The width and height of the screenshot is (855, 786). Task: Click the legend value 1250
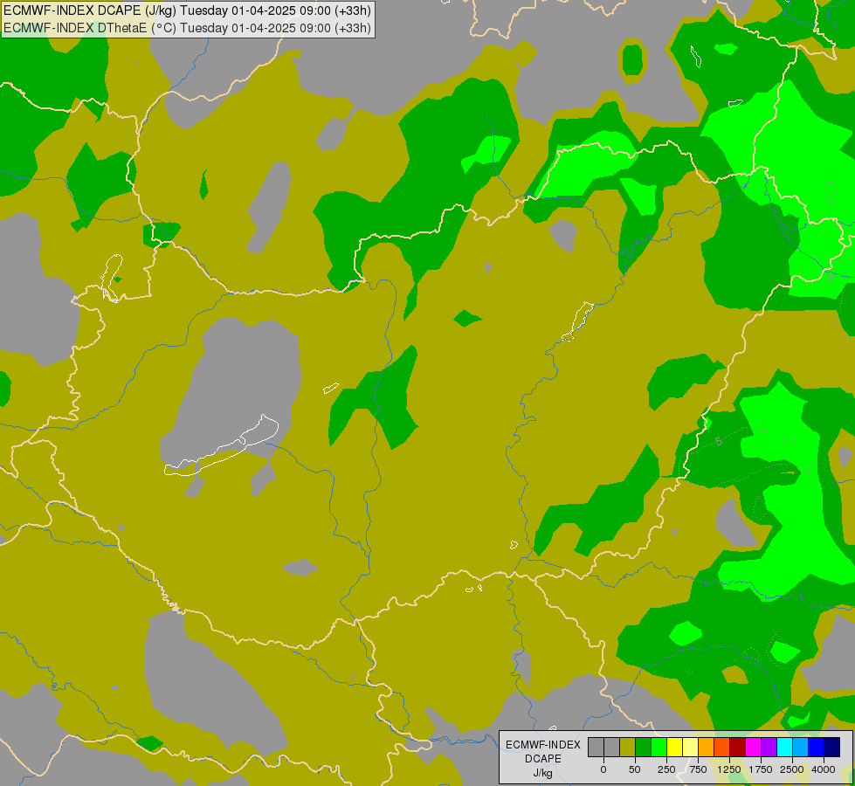pos(729,769)
